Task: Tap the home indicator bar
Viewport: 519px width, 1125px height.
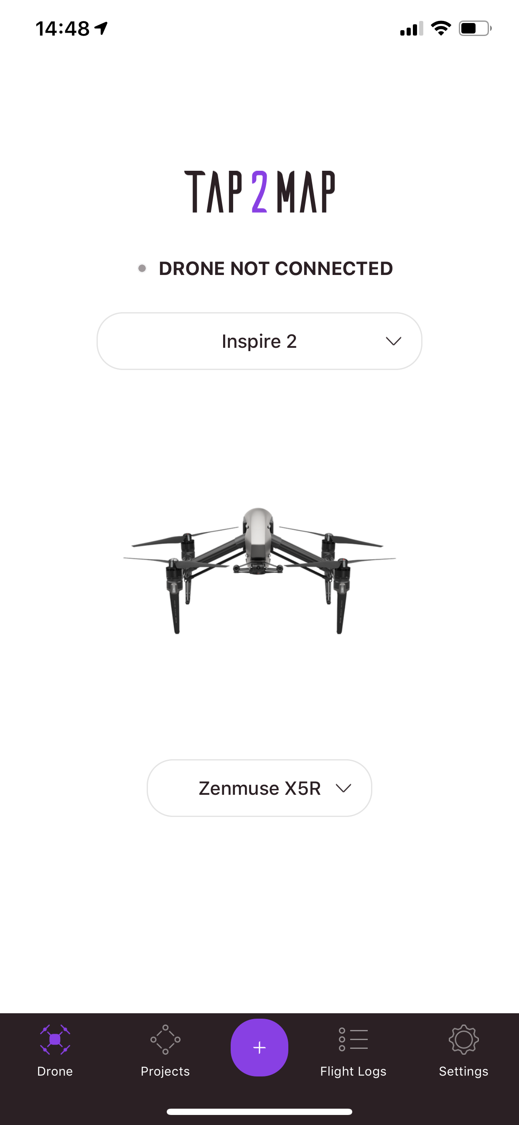Action: coord(259,1112)
